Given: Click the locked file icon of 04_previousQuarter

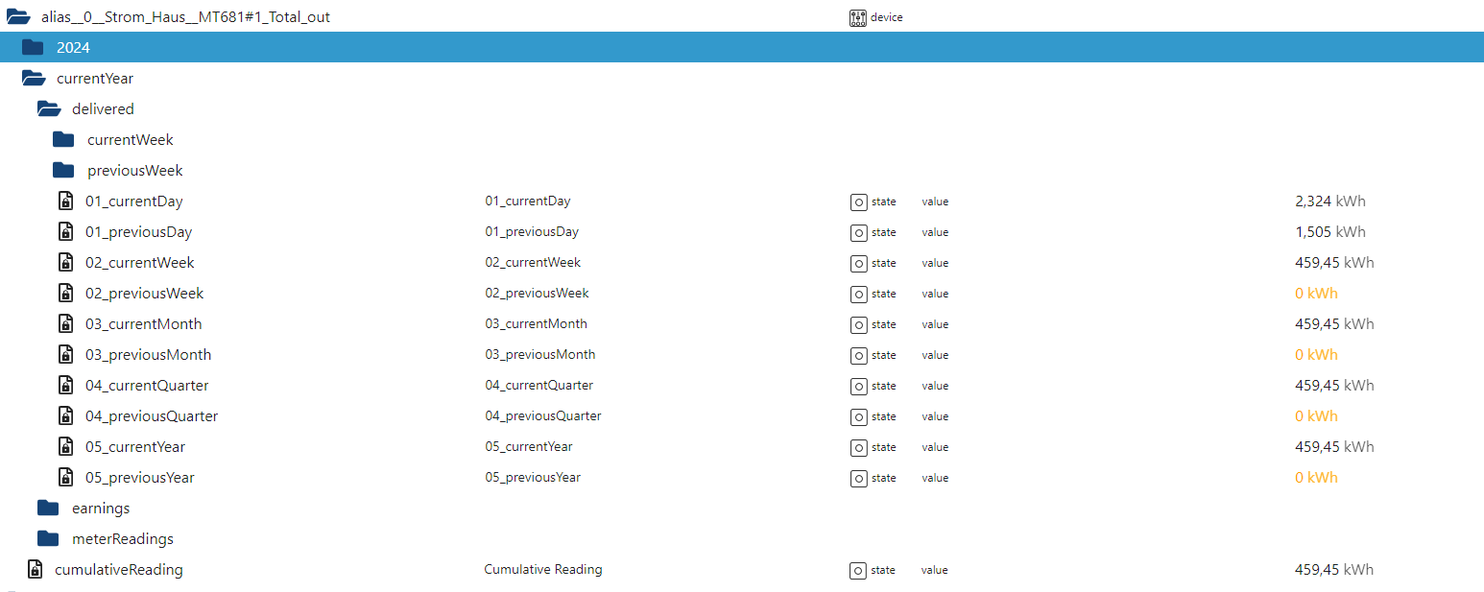Looking at the screenshot, I should [65, 416].
